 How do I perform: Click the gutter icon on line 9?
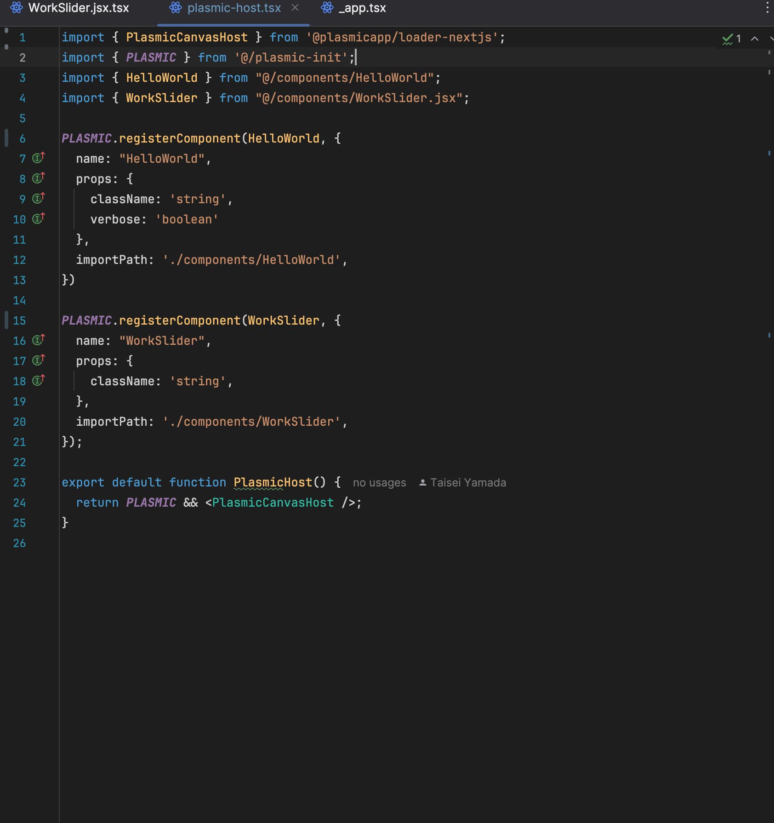point(38,199)
